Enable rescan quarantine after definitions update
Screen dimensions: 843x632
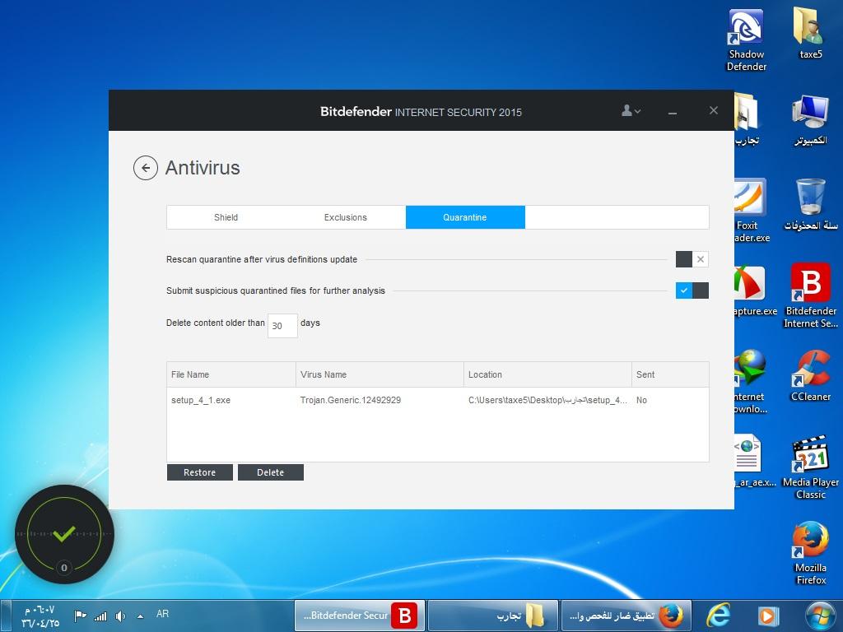pyautogui.click(x=692, y=259)
